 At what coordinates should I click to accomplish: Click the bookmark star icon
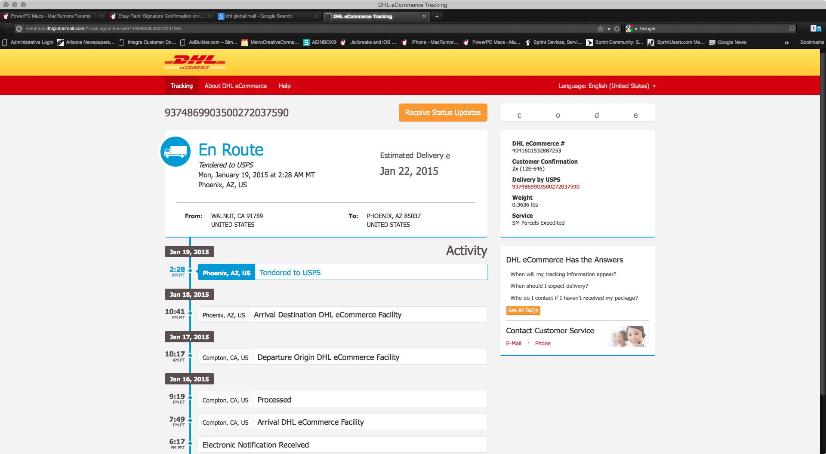click(600, 28)
